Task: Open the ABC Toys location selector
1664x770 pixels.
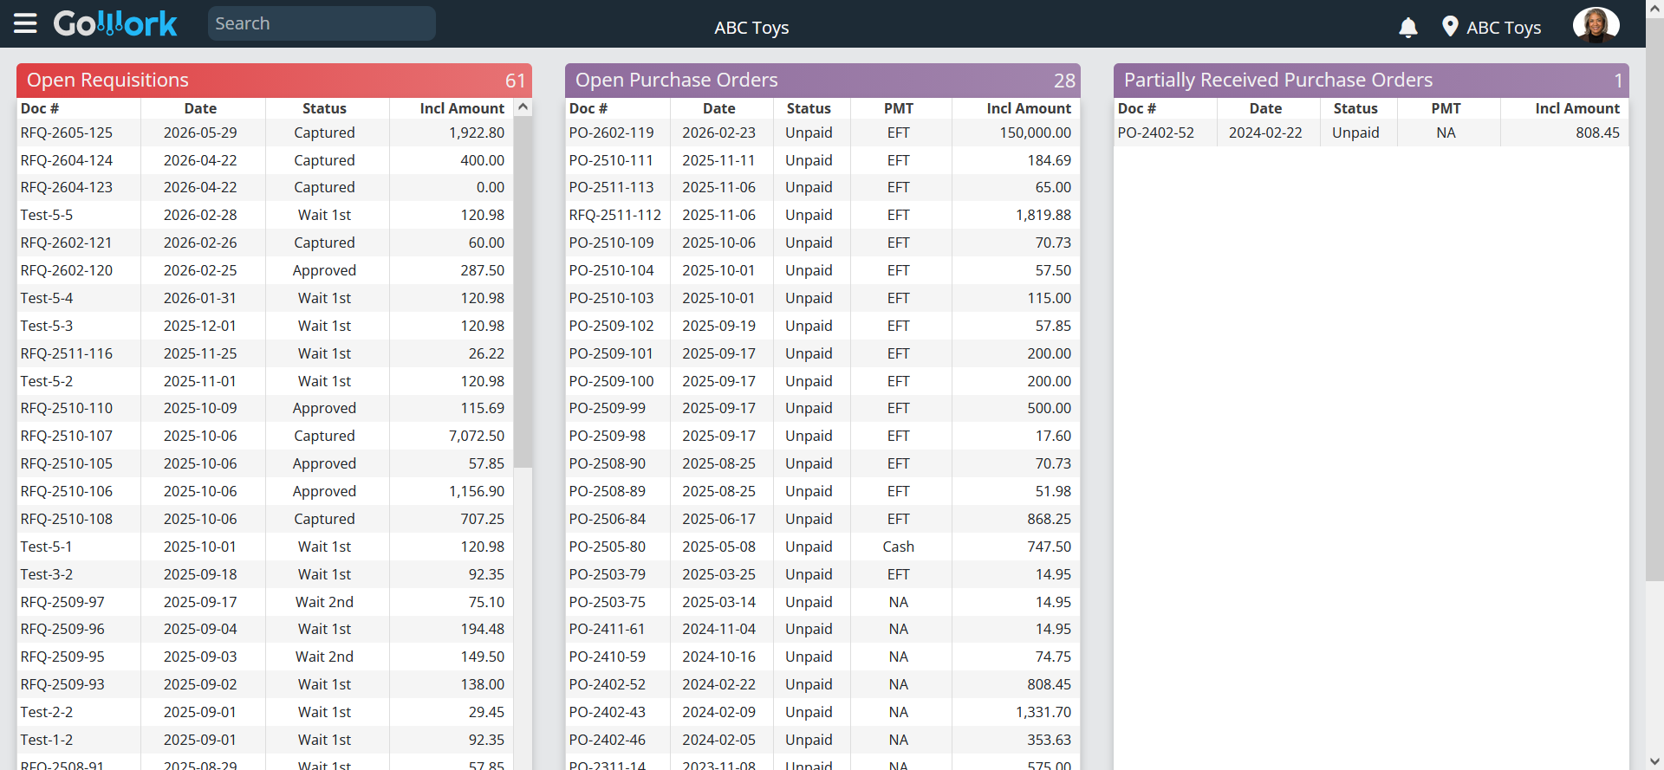Action: (1504, 28)
